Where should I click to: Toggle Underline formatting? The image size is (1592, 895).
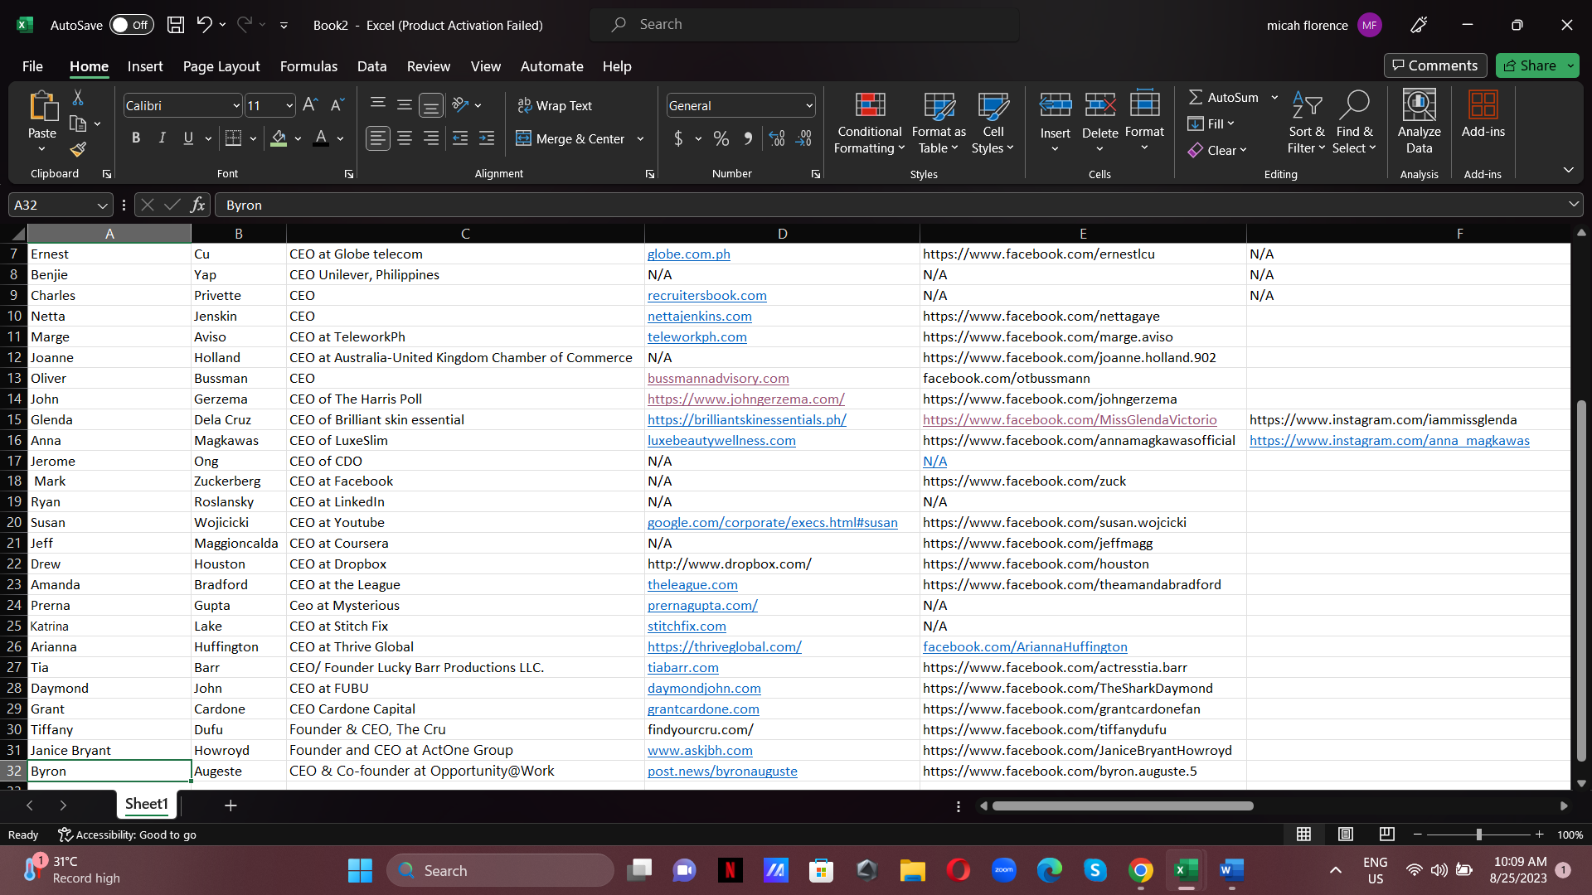[188, 138]
